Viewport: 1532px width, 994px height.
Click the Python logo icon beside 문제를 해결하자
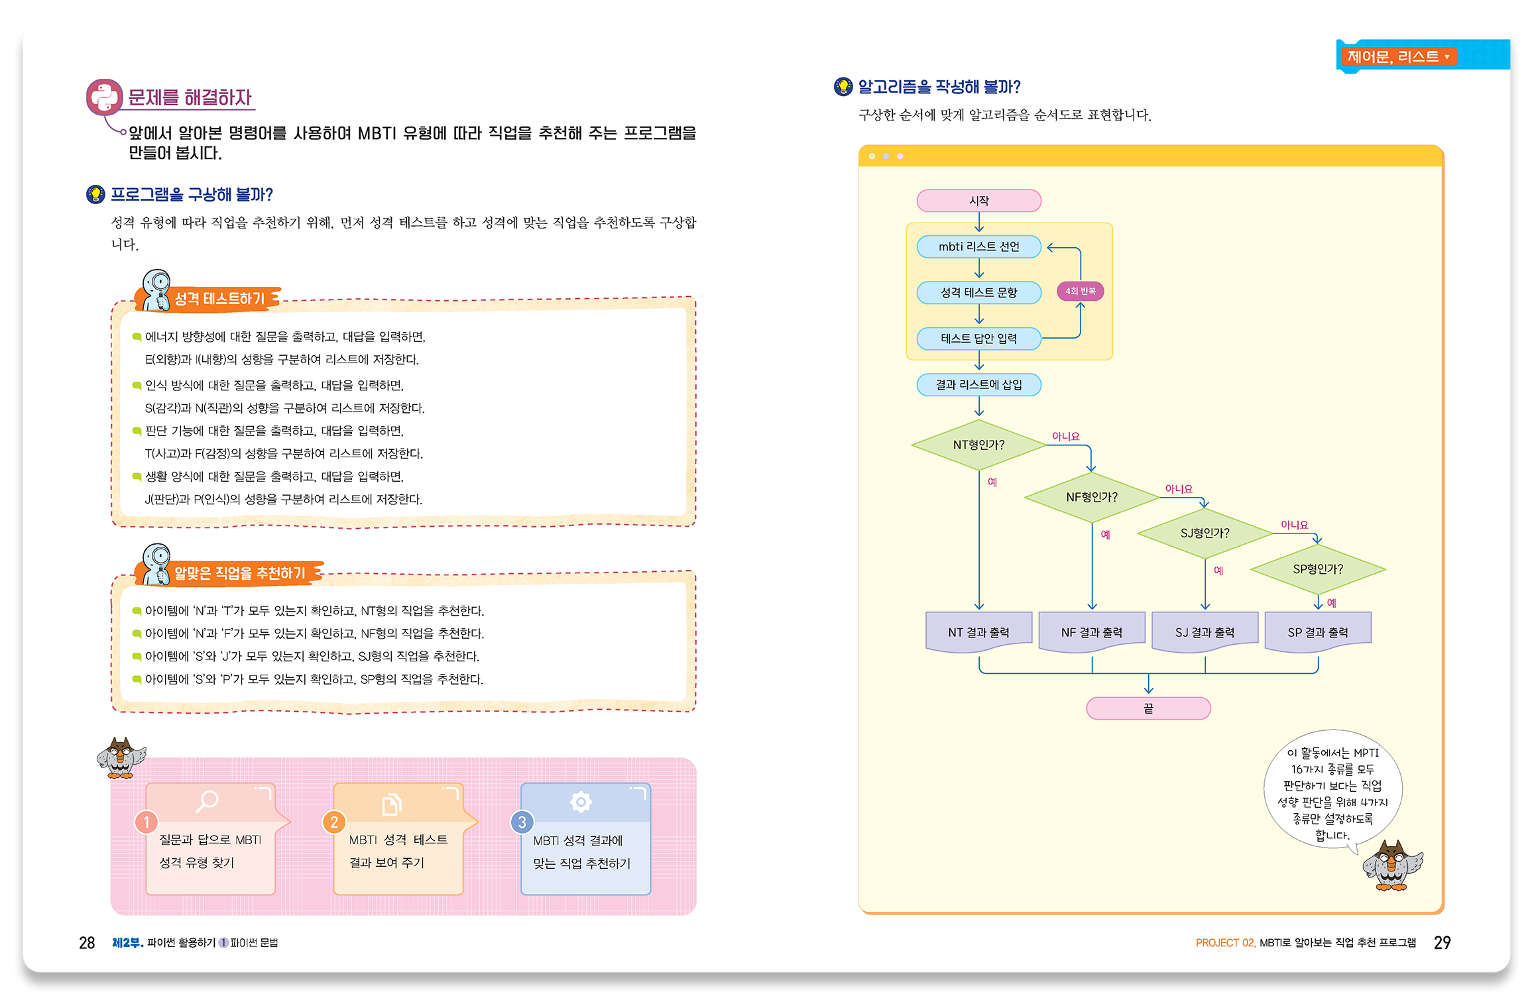tap(105, 97)
